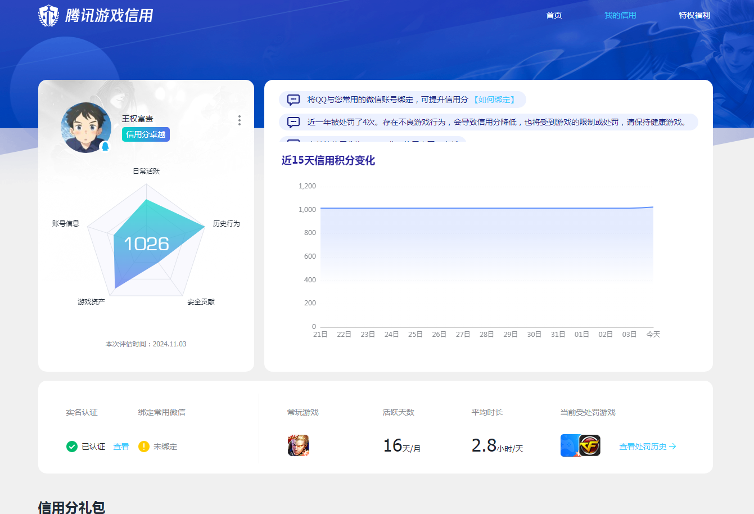Click the 常玩游戏 label
This screenshot has width=754, height=514.
tap(303, 412)
